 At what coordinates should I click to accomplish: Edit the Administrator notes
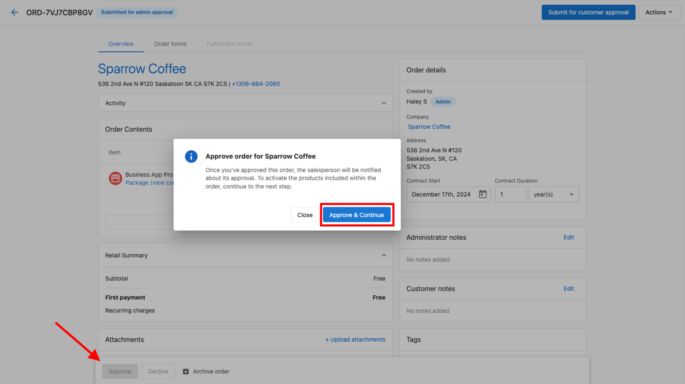(569, 237)
